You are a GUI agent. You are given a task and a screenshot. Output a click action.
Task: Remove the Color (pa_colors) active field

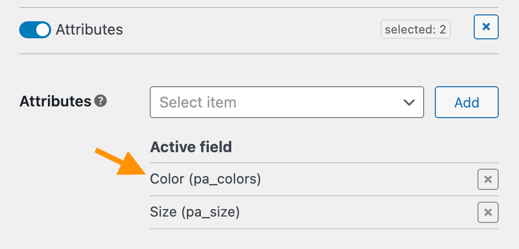(488, 180)
